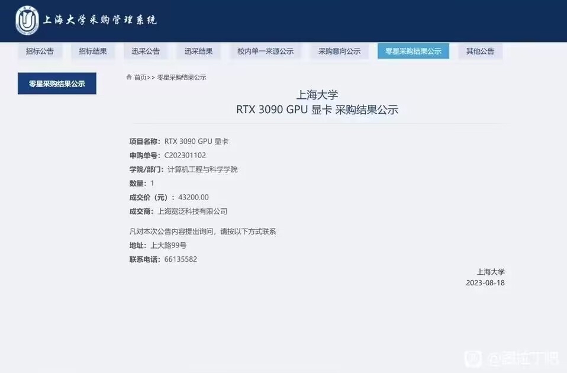Open the 其他公告 tab
The height and width of the screenshot is (373, 567).
click(480, 51)
